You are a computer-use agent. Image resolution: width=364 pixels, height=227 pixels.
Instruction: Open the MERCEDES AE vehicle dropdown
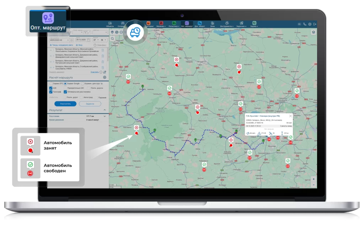click(x=68, y=40)
